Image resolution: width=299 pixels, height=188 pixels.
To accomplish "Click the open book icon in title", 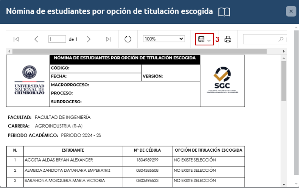I will pos(224,12).
